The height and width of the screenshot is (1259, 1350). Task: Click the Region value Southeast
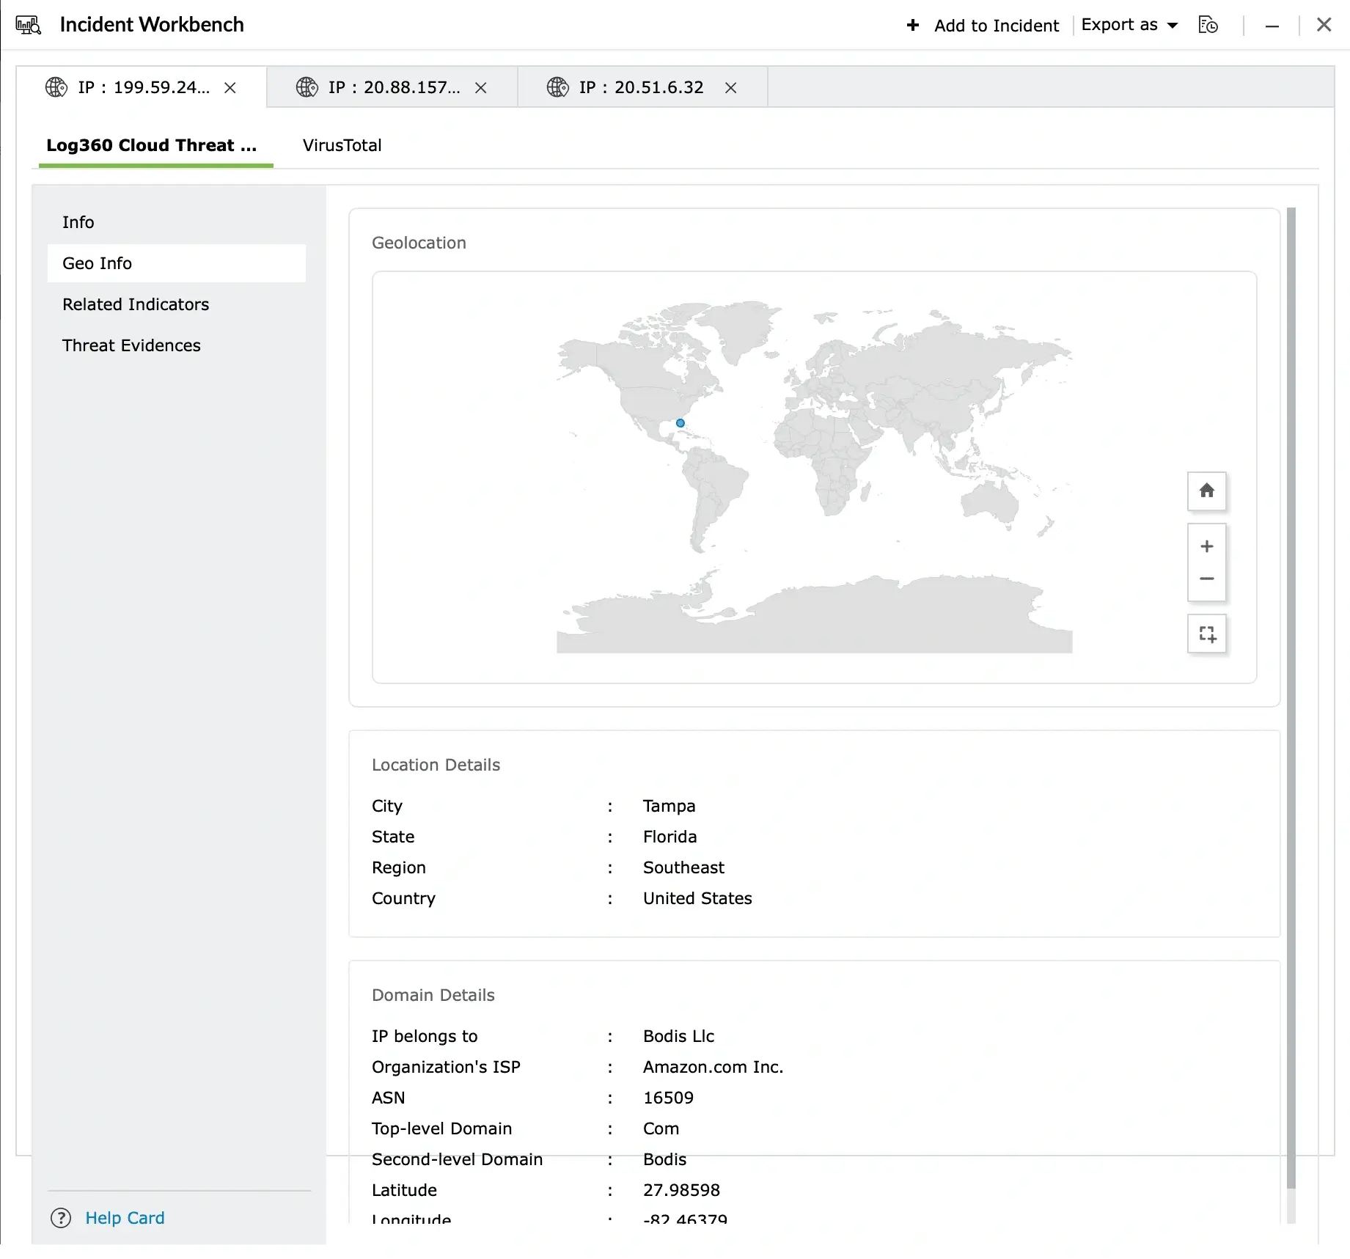click(x=683, y=867)
